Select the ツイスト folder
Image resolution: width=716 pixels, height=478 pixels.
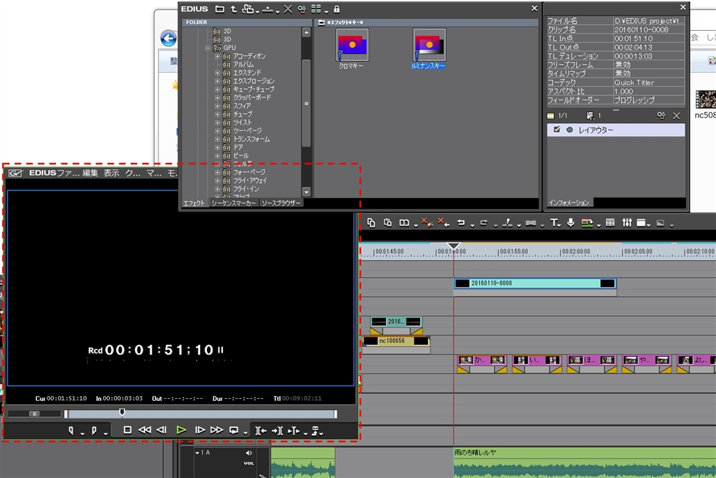tap(238, 122)
